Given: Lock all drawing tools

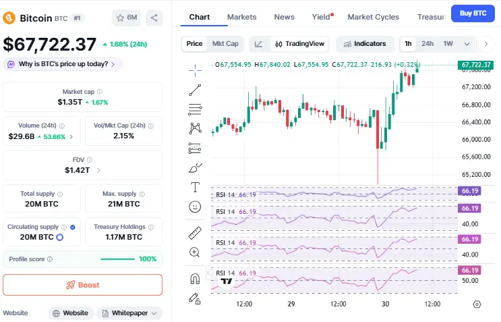Looking at the screenshot, I should pyautogui.click(x=195, y=298).
